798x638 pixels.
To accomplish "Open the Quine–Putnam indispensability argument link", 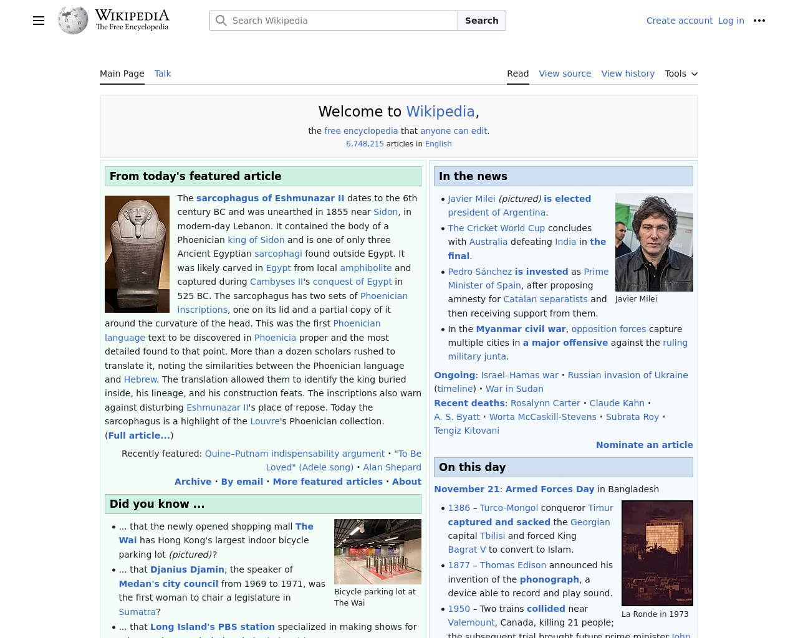I will (295, 454).
